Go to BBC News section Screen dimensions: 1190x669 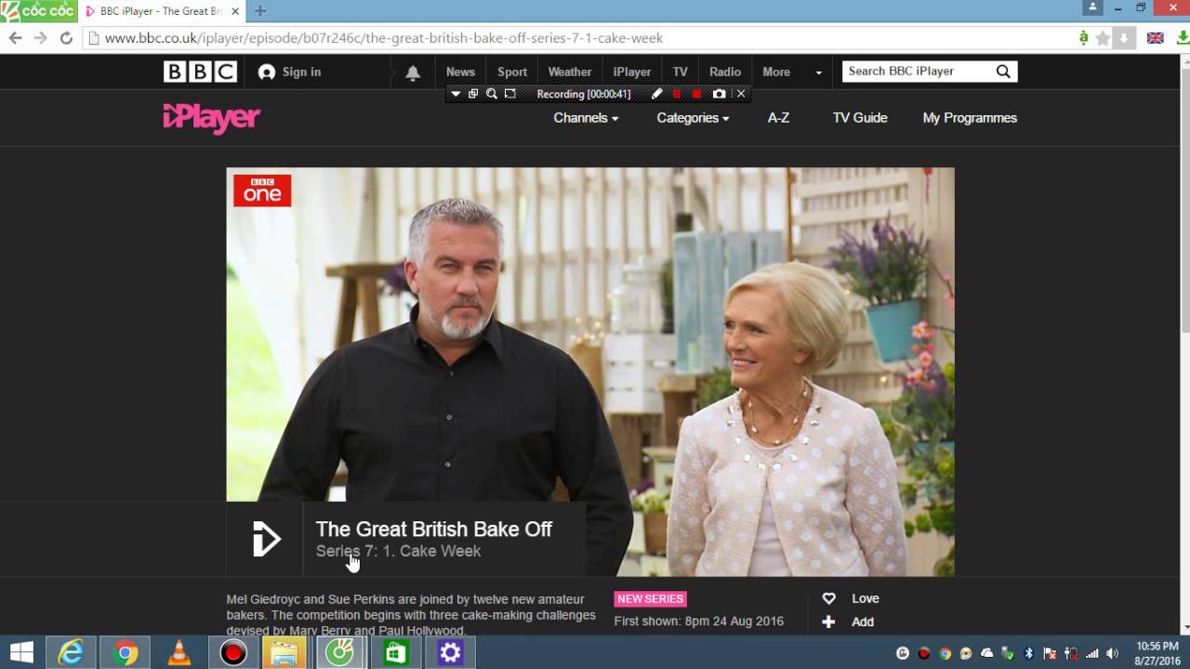460,72
